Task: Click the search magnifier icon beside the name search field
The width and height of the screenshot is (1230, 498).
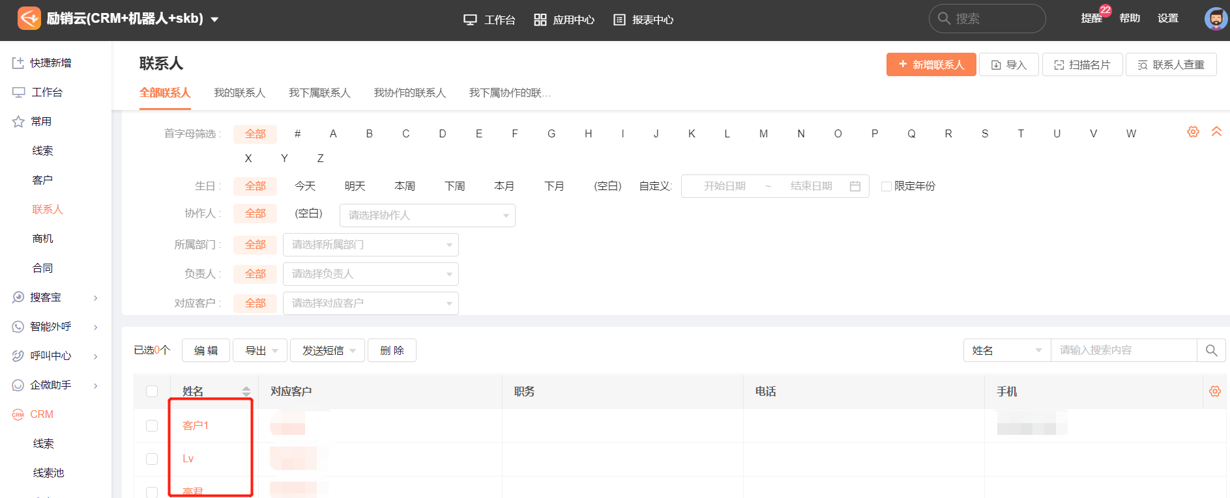Action: (1211, 350)
